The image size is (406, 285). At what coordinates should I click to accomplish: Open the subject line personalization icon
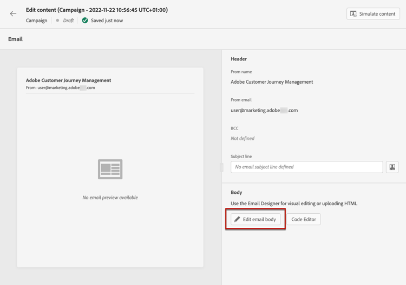click(392, 167)
